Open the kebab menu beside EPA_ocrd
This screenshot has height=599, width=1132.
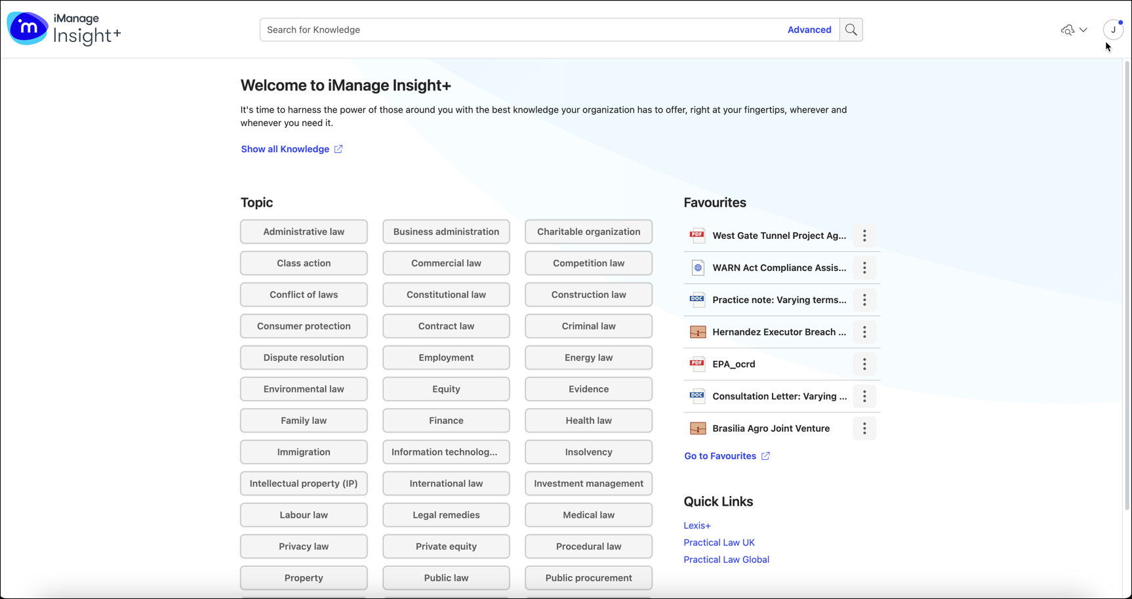tap(864, 364)
